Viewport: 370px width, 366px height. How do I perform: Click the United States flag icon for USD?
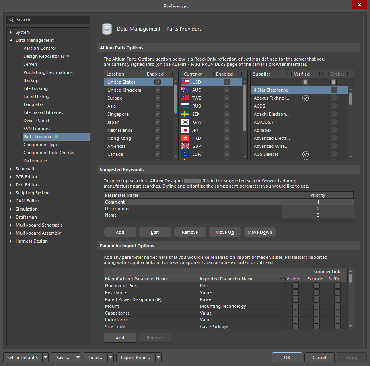(185, 82)
